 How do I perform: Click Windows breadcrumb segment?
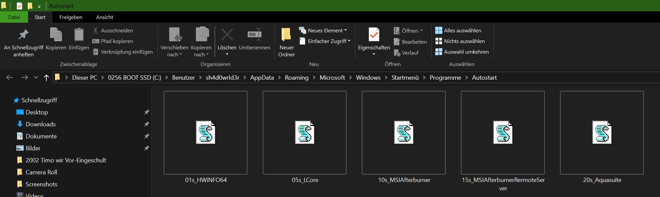[368, 77]
